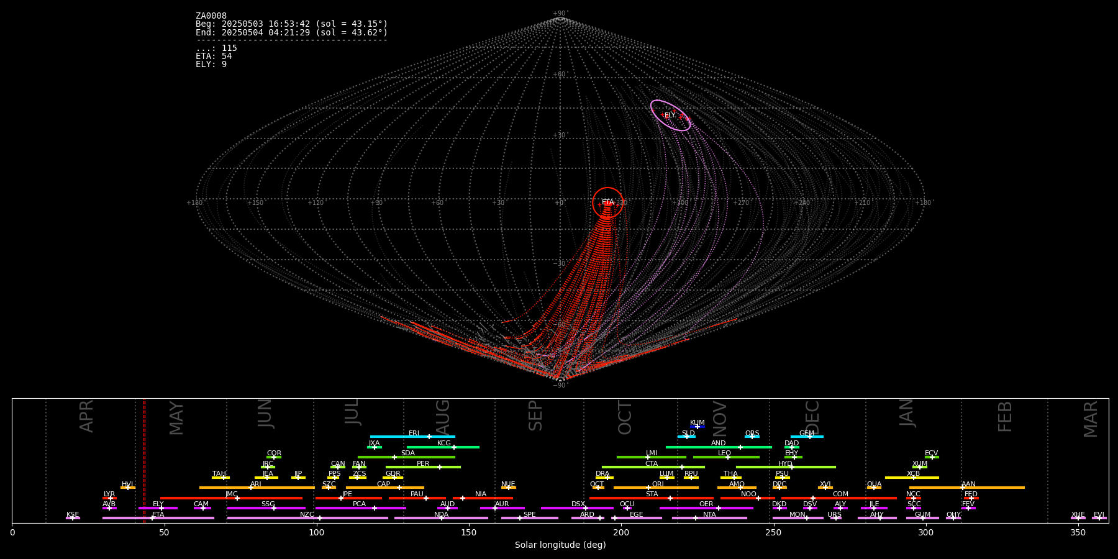
Task: Click the AUG month label
Action: pos(443,417)
